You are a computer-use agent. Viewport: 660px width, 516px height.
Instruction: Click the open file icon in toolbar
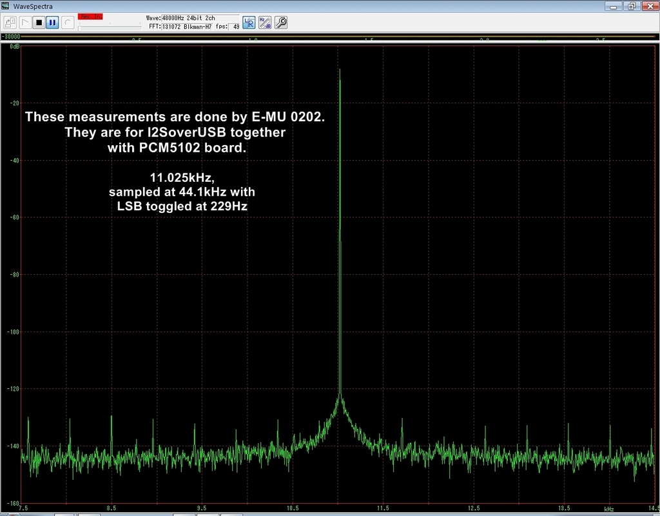tap(9, 23)
